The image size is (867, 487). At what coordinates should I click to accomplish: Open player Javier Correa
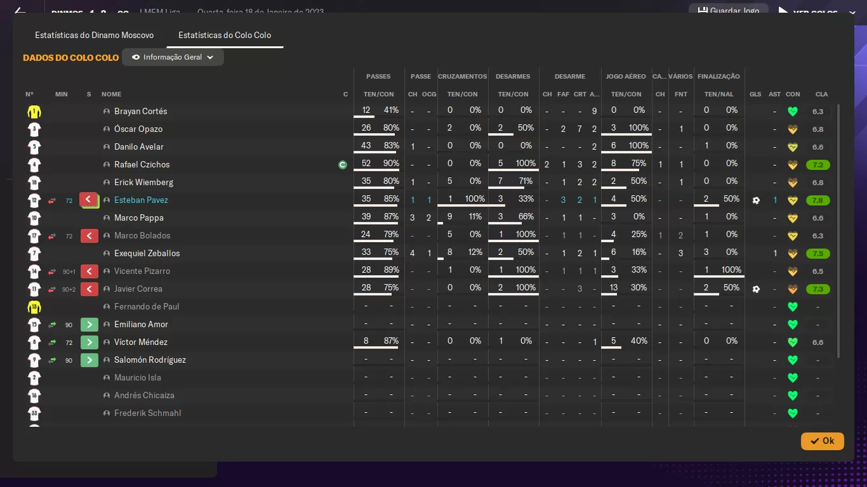[138, 289]
